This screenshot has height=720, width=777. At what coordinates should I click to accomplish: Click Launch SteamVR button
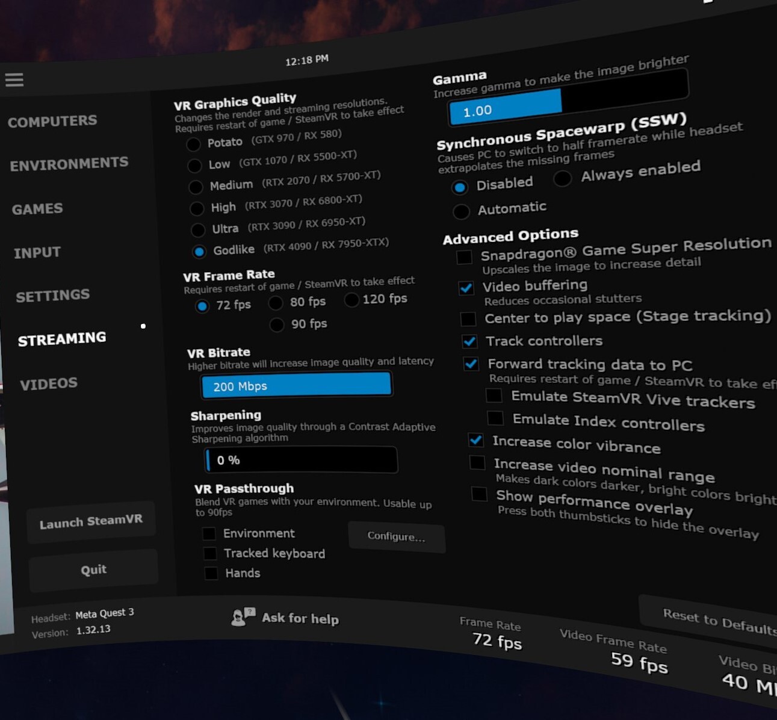click(x=91, y=521)
